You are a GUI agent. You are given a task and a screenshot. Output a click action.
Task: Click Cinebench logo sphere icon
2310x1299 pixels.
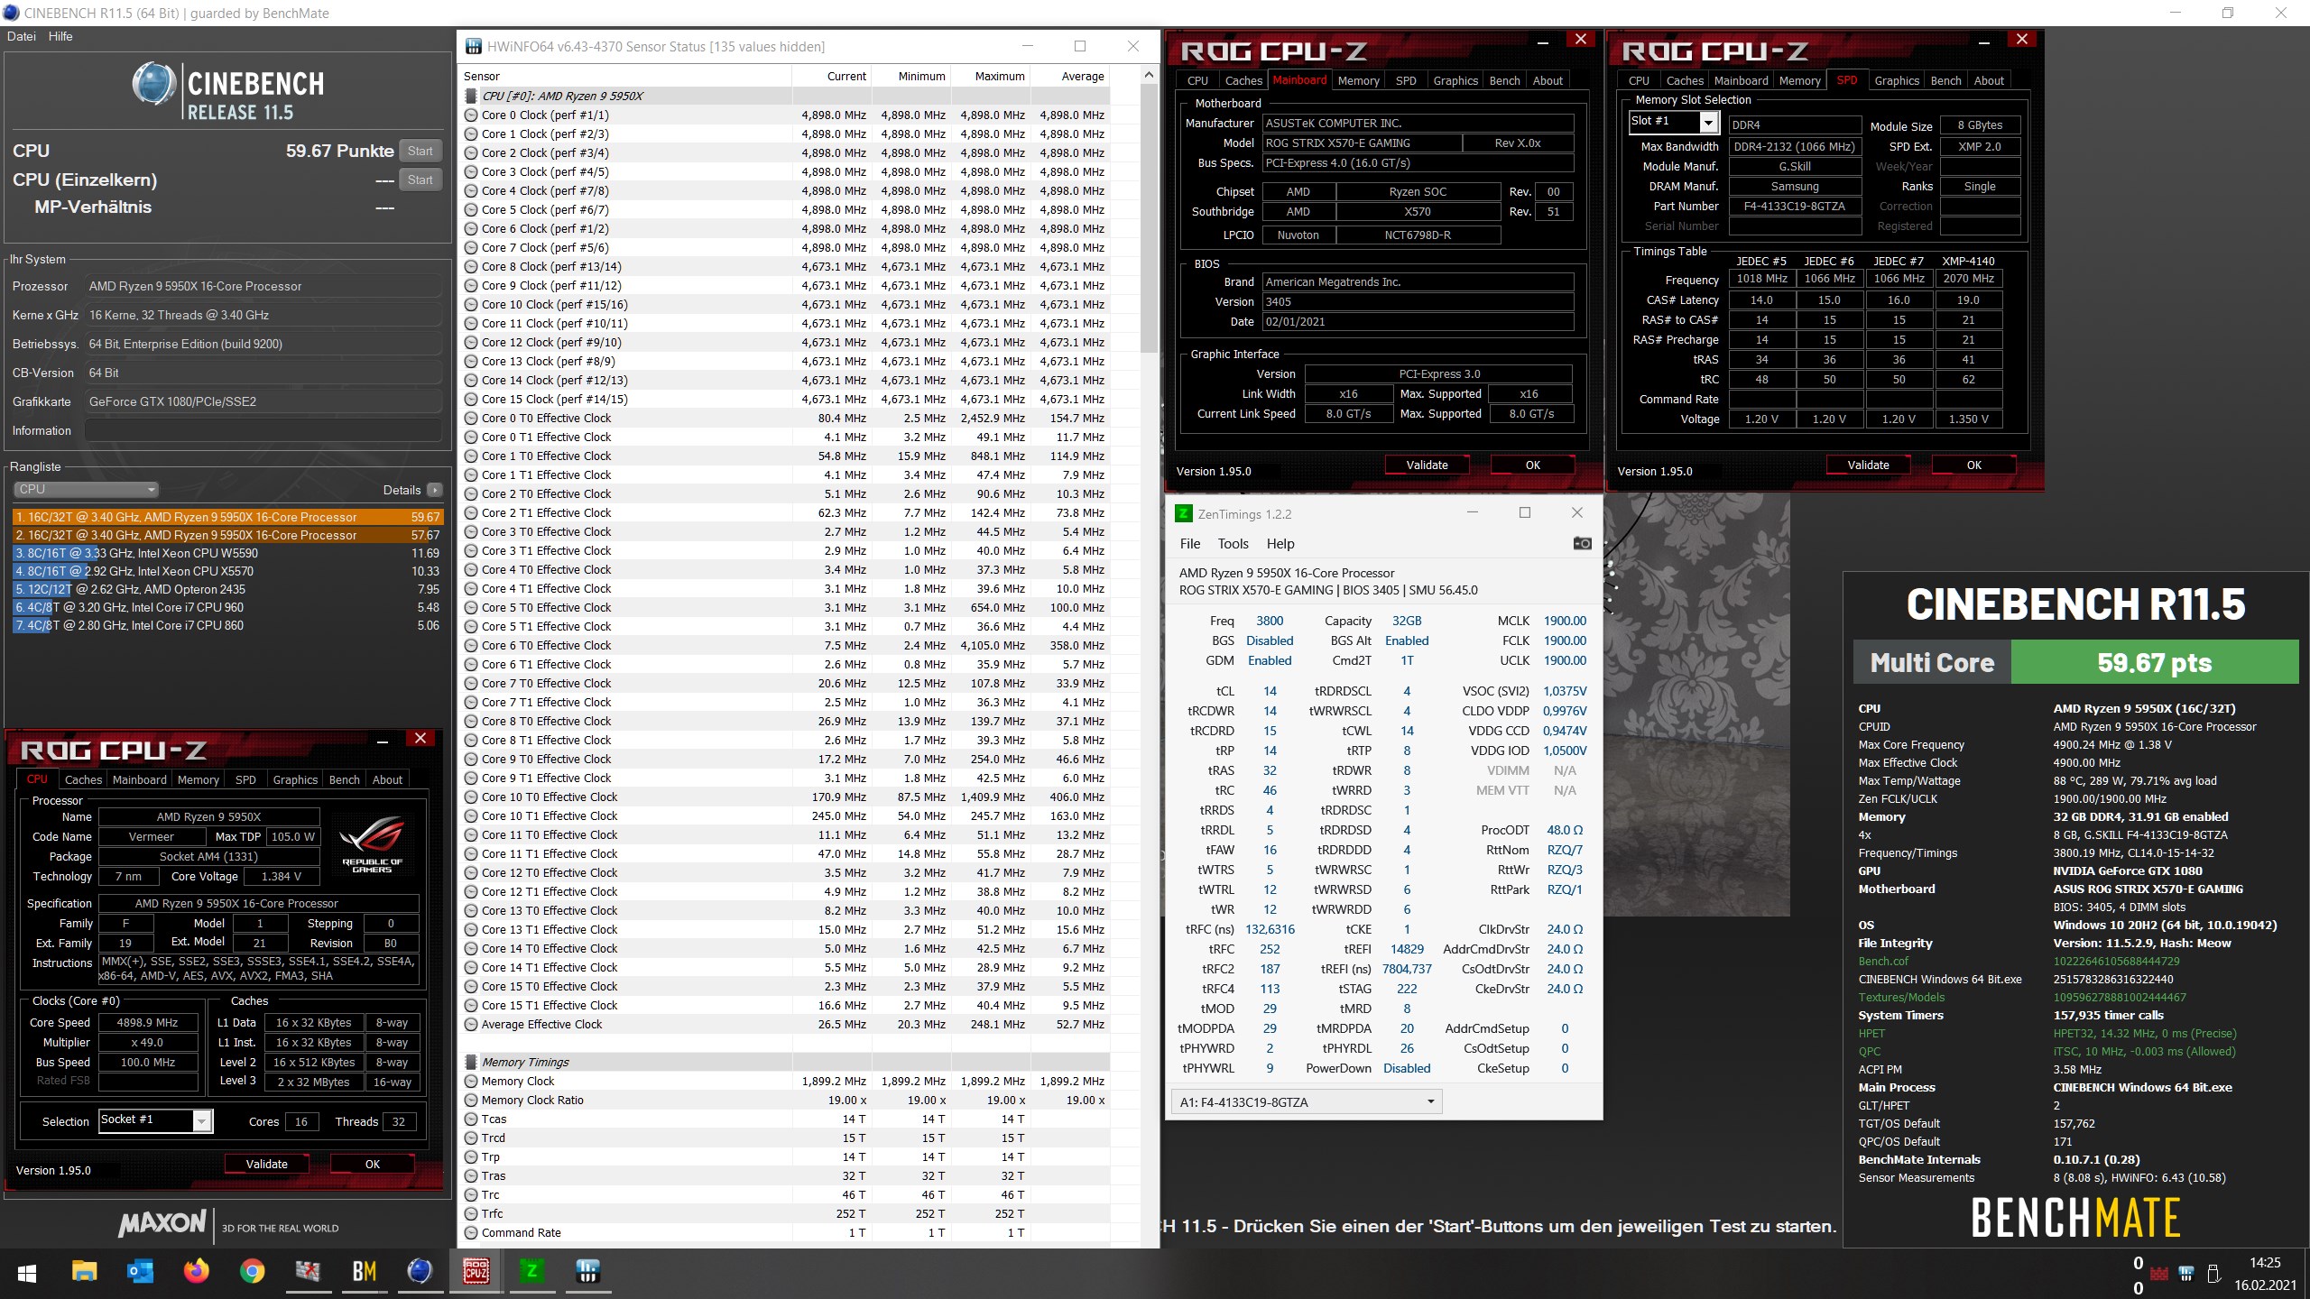(x=154, y=84)
